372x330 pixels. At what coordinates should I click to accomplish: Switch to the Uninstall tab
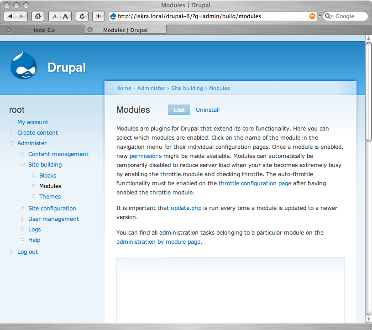tap(208, 110)
